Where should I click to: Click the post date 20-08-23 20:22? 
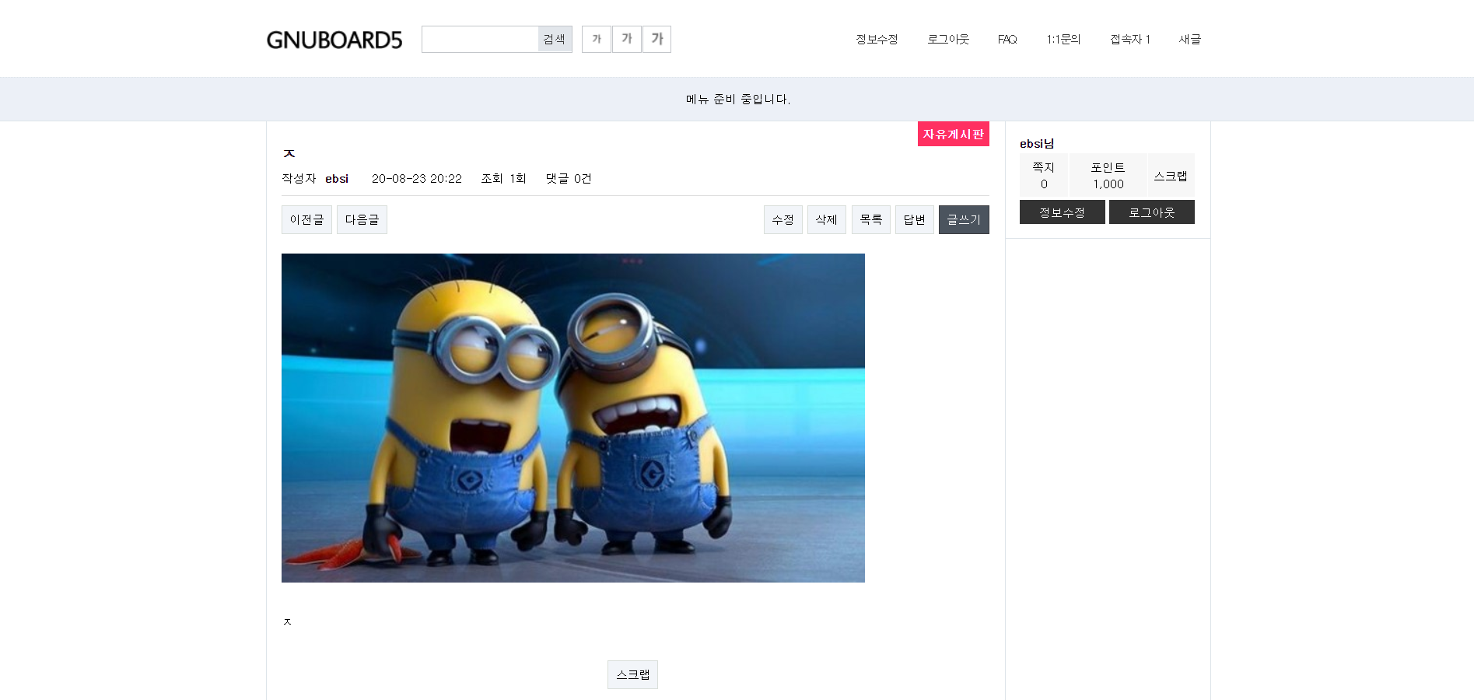pyautogui.click(x=417, y=179)
